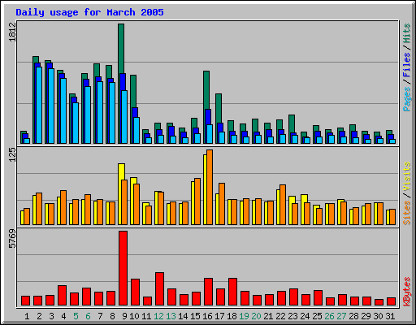Click the 125 visits axis value
The height and width of the screenshot is (325, 416).
click(12, 154)
